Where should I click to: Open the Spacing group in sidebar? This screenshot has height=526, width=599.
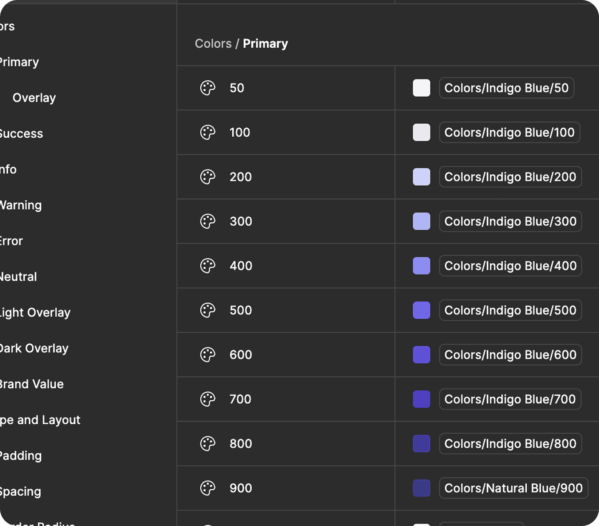click(20, 491)
